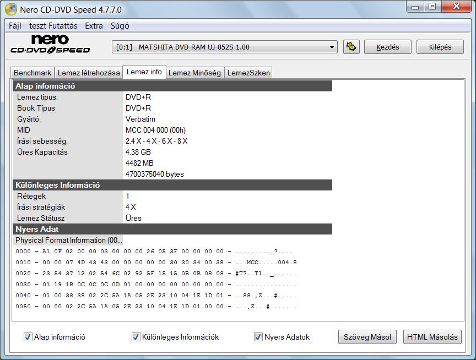Close the Nero CD-DVD Speed window
476x360 pixels.
[x=456, y=7]
